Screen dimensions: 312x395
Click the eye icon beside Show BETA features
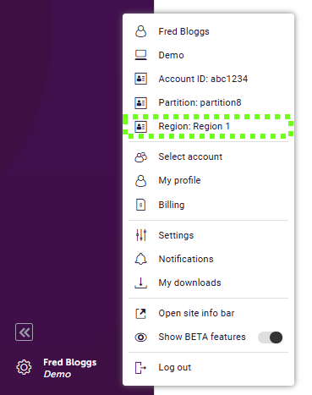click(140, 337)
